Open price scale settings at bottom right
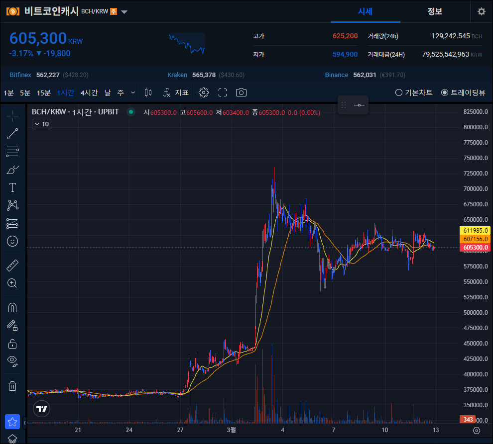 [477, 431]
